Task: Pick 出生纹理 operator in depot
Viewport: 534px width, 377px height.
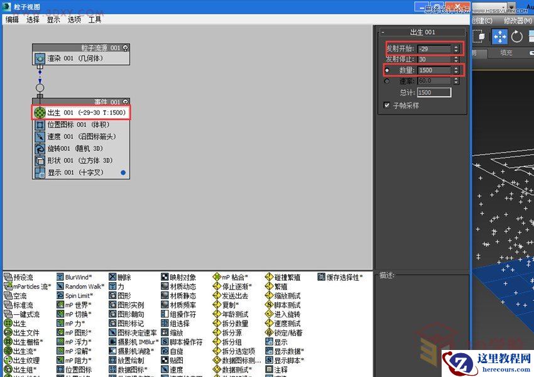Action: click(x=21, y=360)
